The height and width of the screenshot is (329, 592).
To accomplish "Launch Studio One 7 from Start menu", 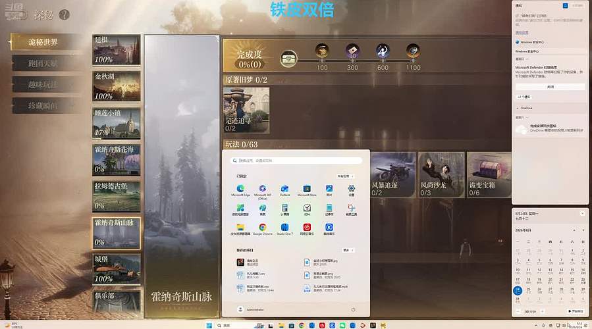I will click(284, 229).
